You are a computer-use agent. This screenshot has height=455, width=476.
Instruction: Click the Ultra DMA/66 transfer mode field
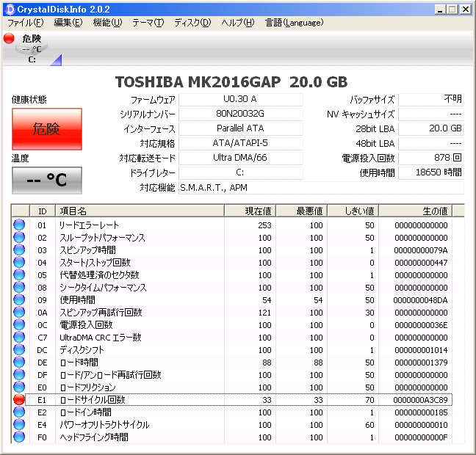[x=241, y=158]
